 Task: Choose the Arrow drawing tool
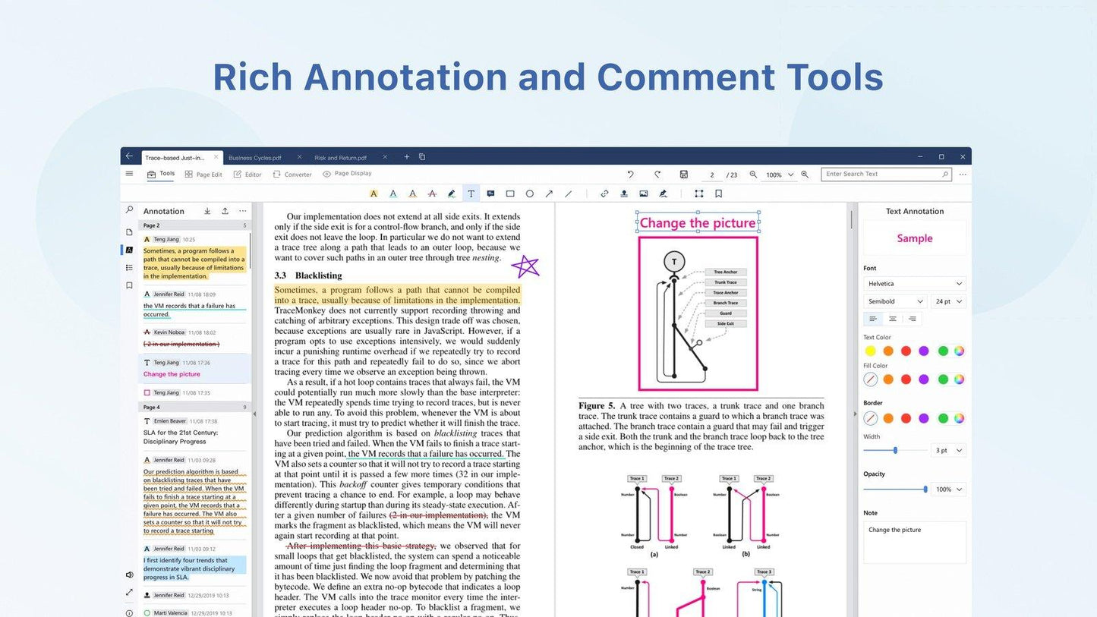pyautogui.click(x=549, y=194)
